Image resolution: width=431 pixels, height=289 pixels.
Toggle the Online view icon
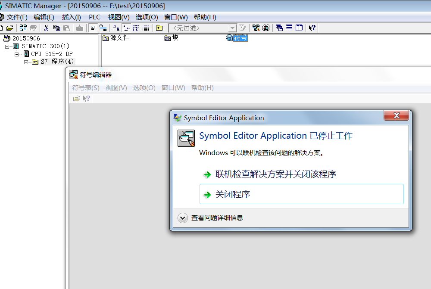tap(93, 28)
